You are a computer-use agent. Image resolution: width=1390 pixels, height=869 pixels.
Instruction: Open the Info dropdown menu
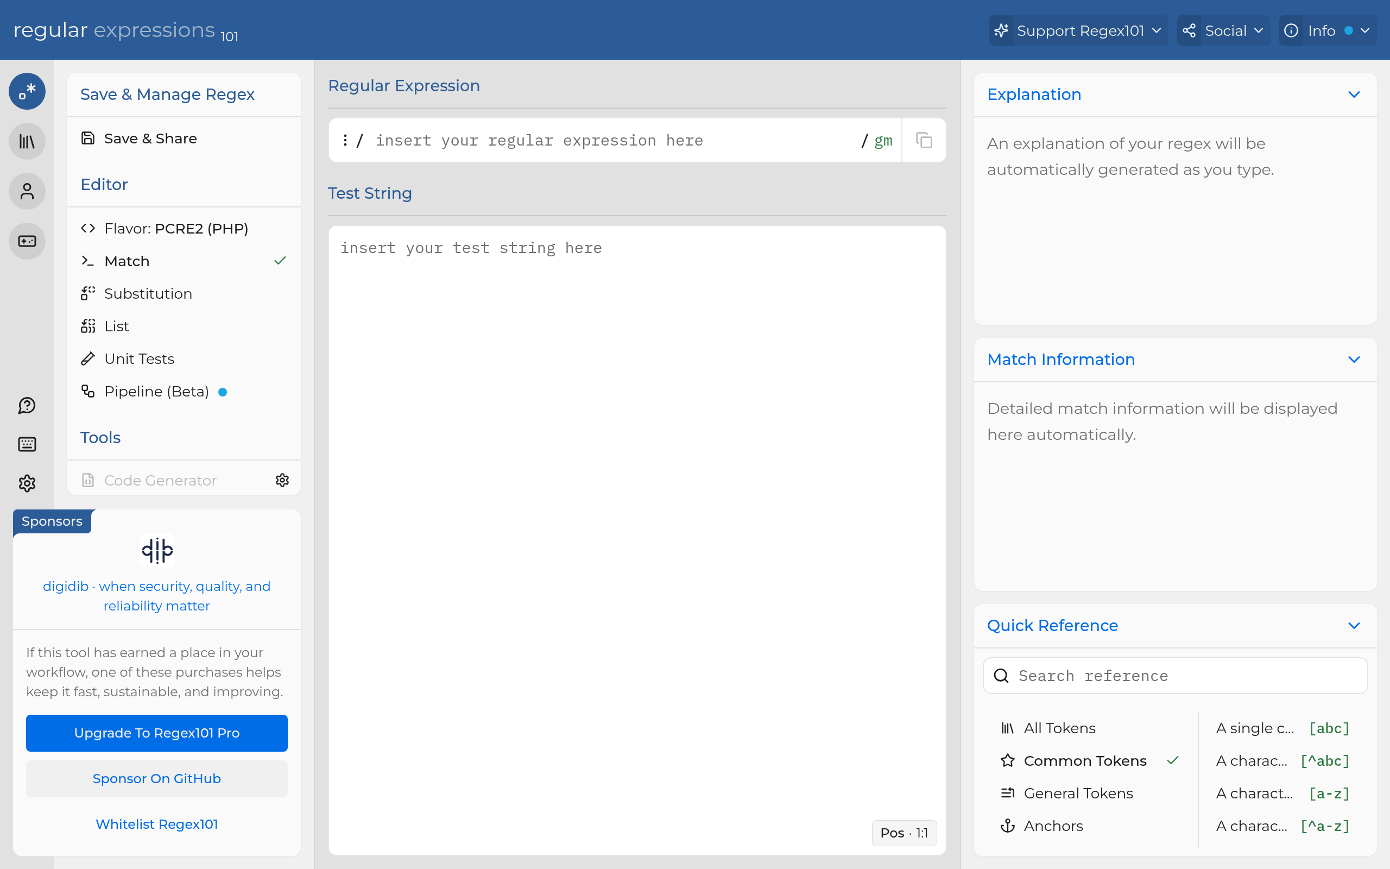click(x=1328, y=30)
